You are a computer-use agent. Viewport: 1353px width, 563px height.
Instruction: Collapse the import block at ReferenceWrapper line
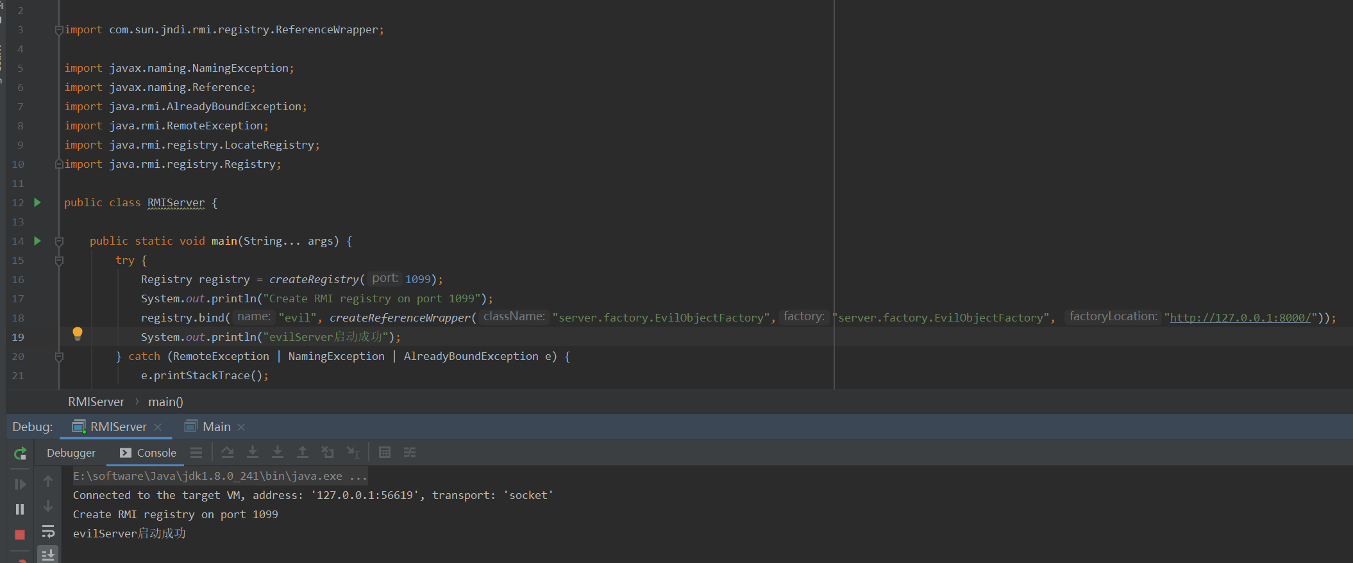[59, 30]
